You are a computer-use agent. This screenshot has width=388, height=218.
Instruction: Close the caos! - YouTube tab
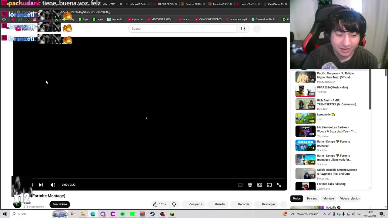(259, 4)
